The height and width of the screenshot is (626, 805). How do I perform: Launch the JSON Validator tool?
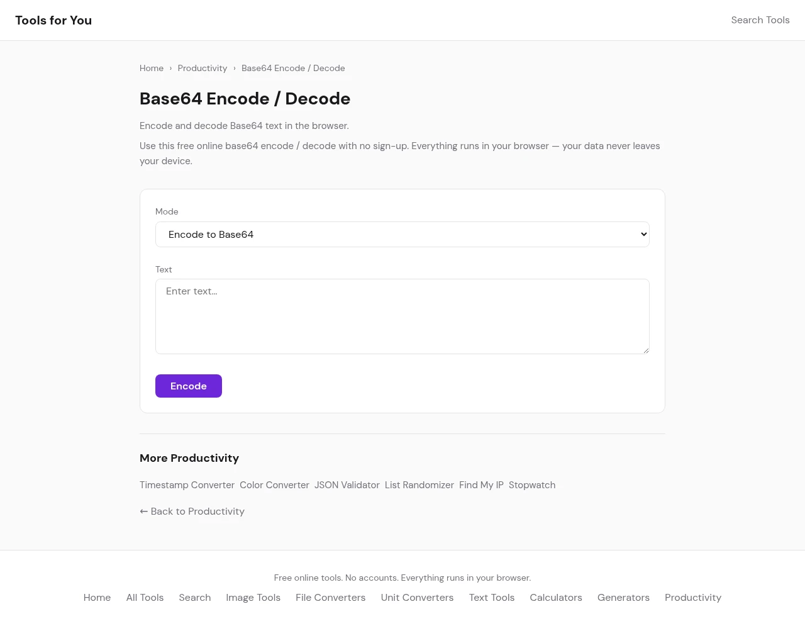pyautogui.click(x=347, y=485)
